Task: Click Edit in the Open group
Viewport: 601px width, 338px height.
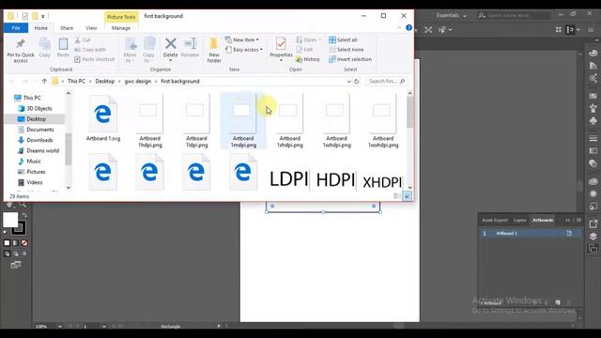Action: tap(304, 50)
